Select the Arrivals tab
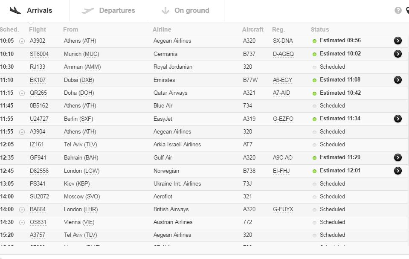The image size is (409, 259). click(x=31, y=11)
